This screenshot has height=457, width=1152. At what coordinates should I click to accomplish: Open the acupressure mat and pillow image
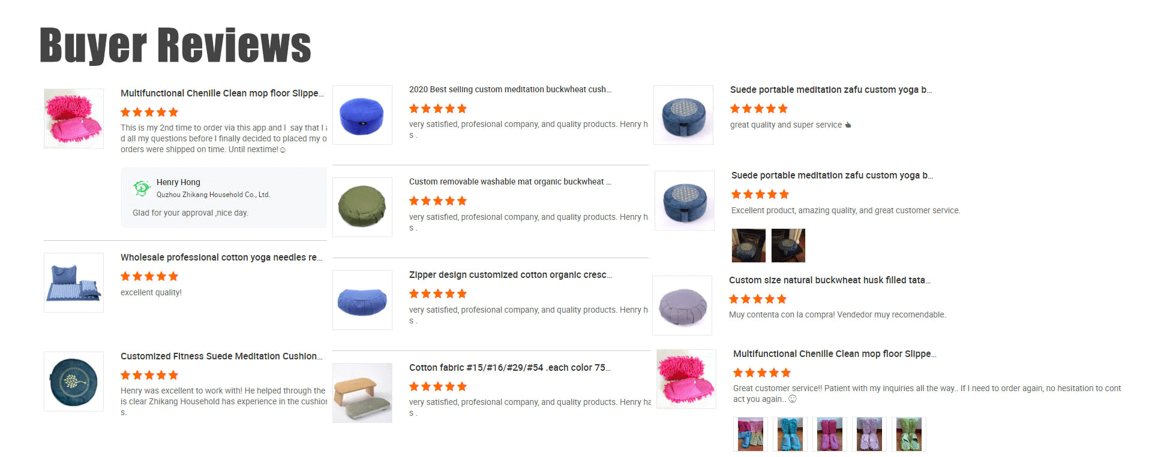[74, 283]
